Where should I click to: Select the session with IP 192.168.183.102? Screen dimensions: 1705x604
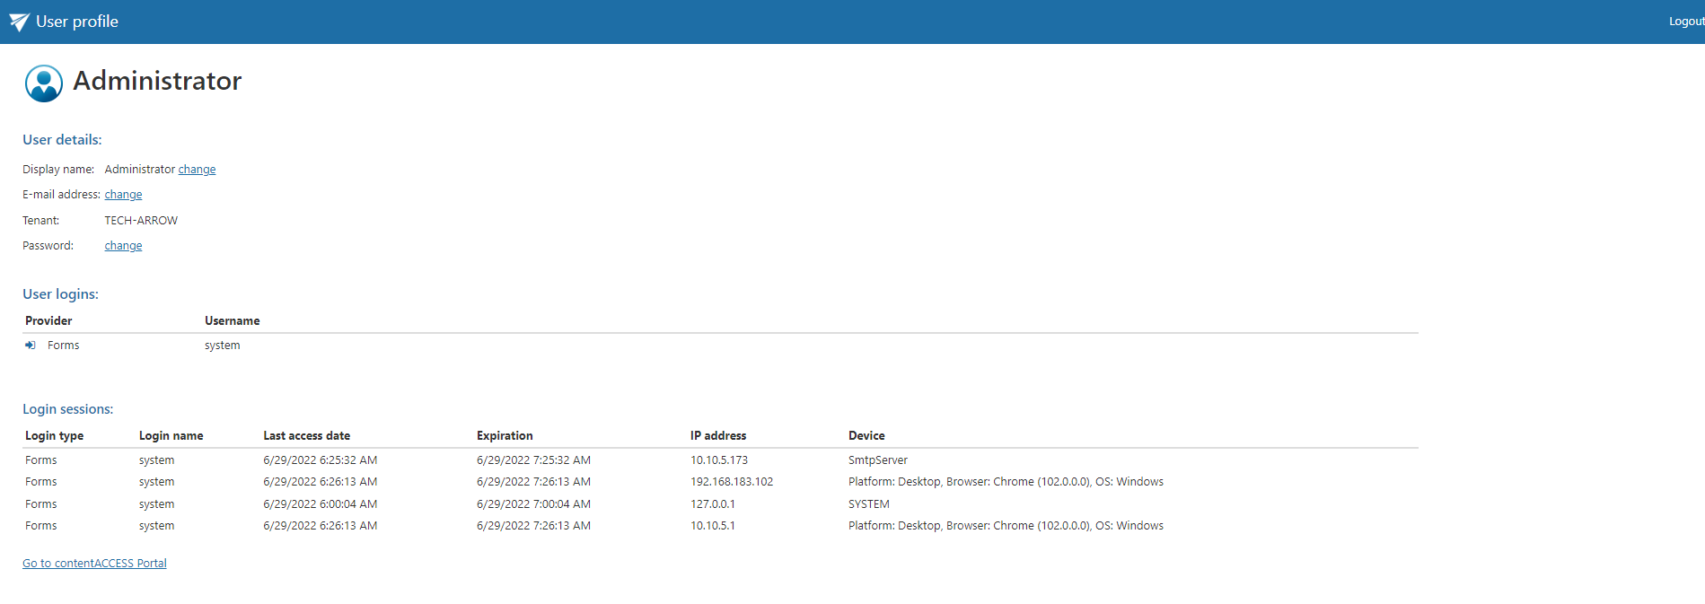click(x=731, y=482)
